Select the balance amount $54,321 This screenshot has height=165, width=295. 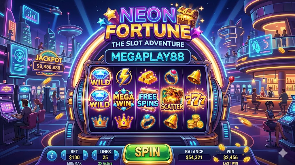194,157
